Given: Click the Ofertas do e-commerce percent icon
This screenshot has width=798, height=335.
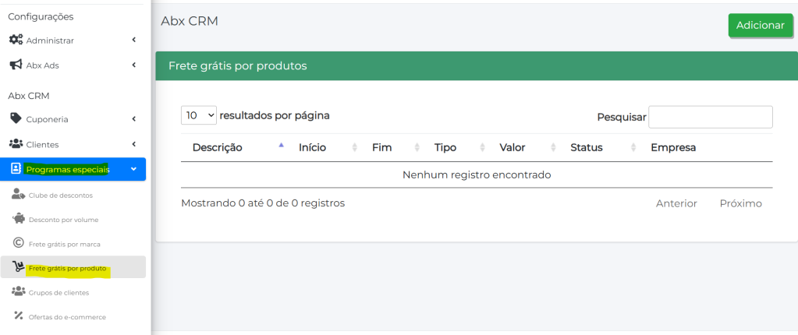Looking at the screenshot, I should click(19, 316).
